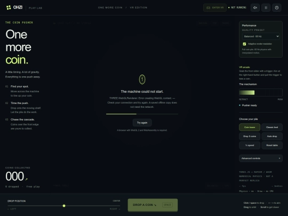
Task: Click the VR arcade heading
Action: click(244, 67)
